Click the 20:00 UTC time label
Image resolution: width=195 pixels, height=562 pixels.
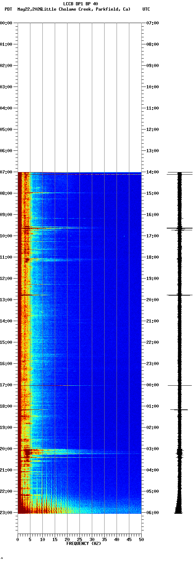click(x=153, y=300)
